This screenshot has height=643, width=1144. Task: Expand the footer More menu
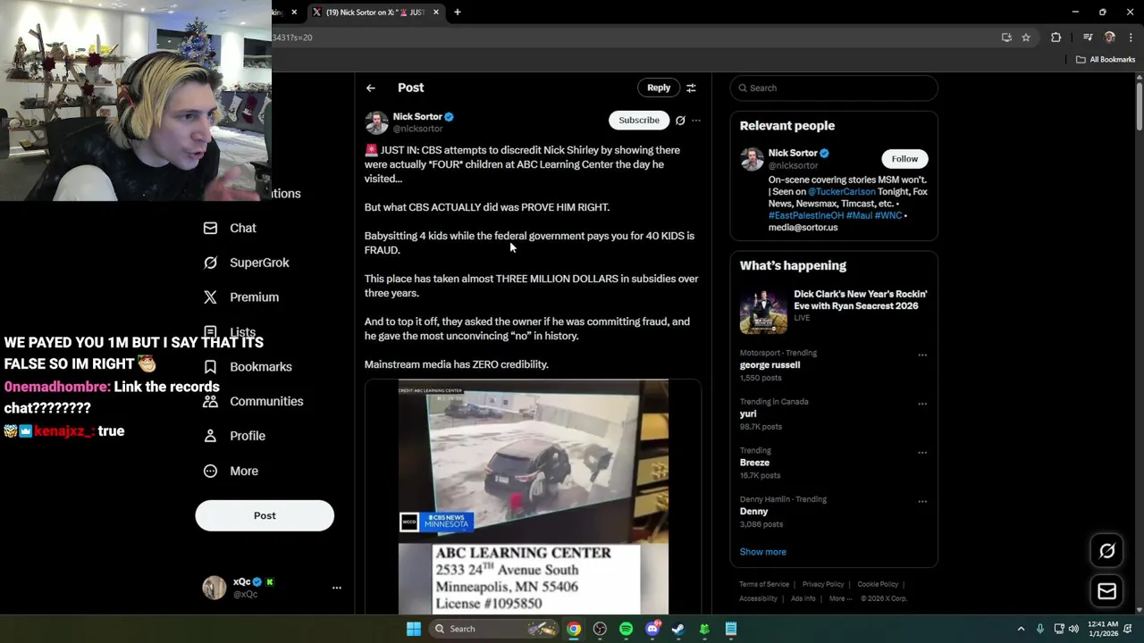[x=839, y=598]
